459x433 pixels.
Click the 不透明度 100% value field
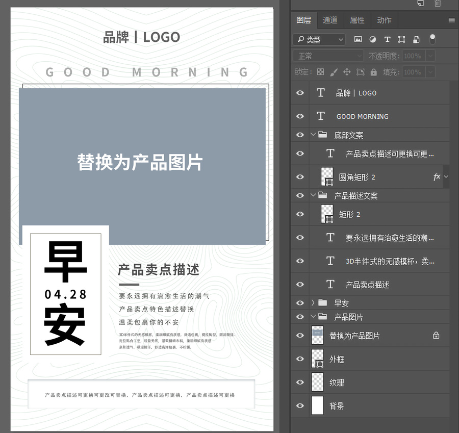click(x=413, y=56)
